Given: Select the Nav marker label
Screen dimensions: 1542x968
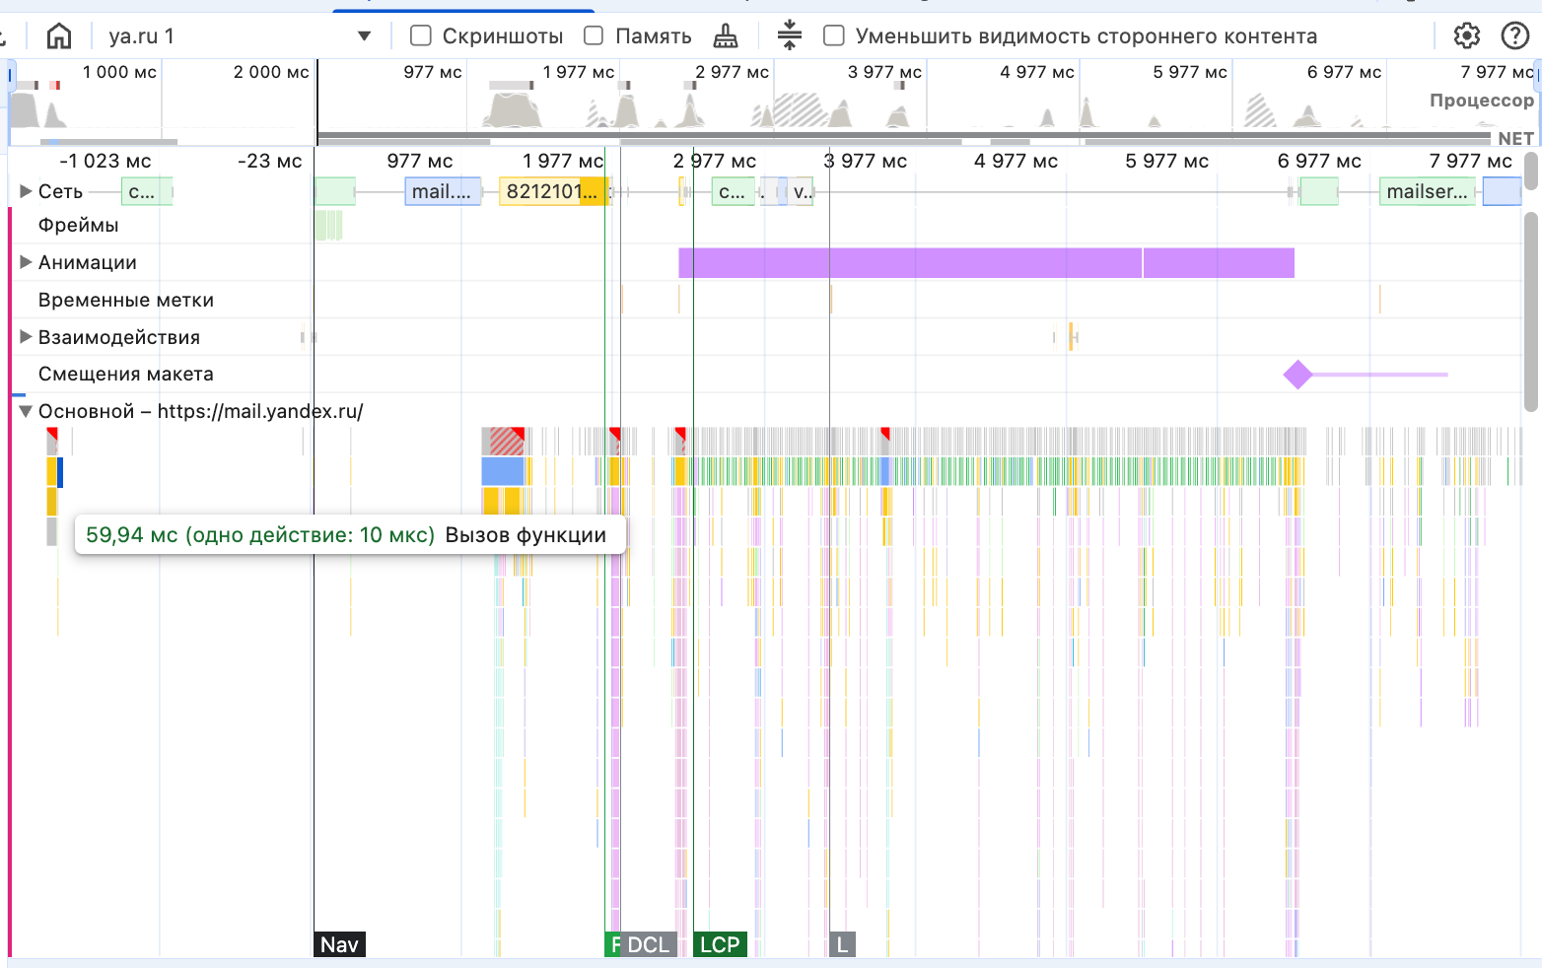Looking at the screenshot, I should point(339,944).
